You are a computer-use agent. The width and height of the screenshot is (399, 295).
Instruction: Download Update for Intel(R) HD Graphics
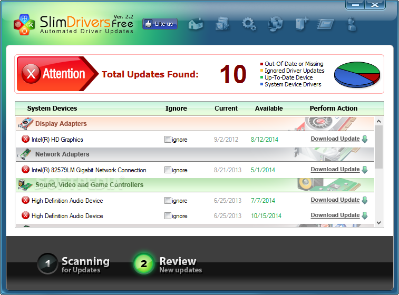click(335, 139)
